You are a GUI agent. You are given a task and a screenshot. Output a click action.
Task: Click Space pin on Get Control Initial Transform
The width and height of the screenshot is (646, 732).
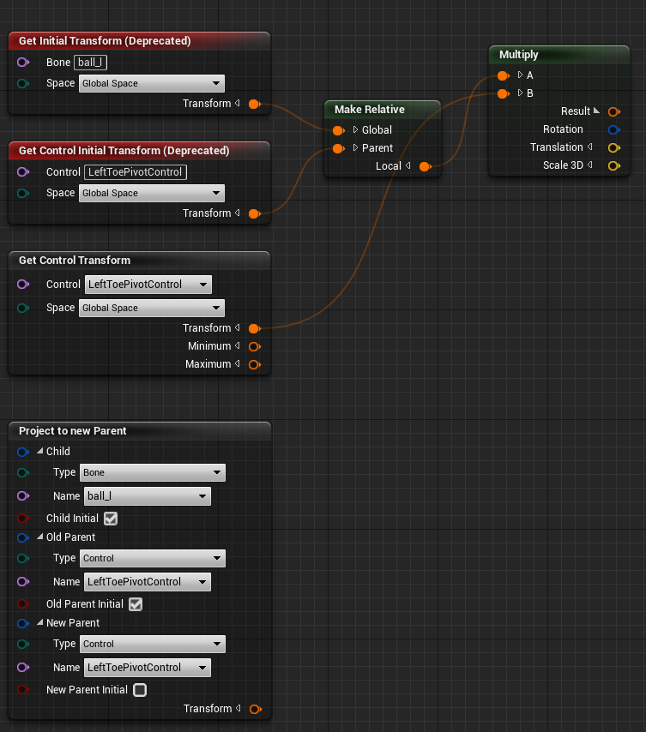[x=23, y=193]
